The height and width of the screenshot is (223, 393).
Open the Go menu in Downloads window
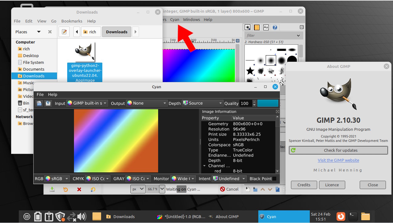click(54, 21)
